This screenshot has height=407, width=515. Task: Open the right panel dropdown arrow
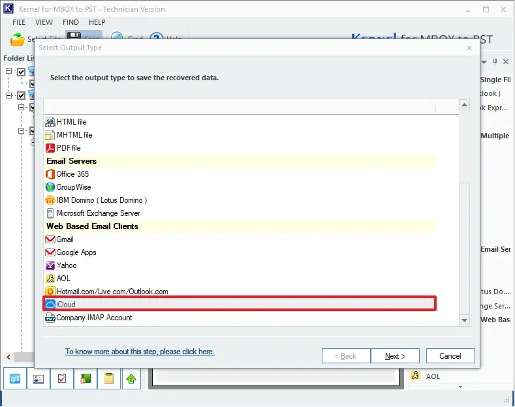coord(484,62)
